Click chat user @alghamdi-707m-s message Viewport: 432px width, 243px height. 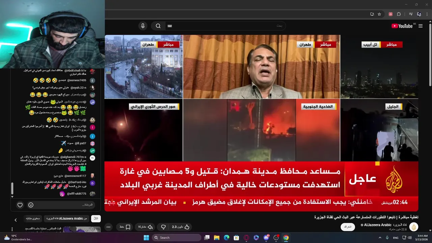pyautogui.click(x=57, y=162)
